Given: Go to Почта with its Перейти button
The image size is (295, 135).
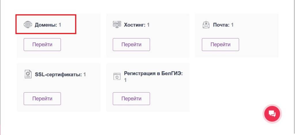Looking at the screenshot, I should coord(220,44).
